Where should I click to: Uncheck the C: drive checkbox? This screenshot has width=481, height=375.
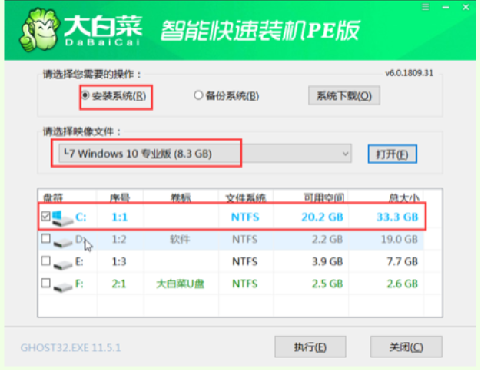point(45,216)
